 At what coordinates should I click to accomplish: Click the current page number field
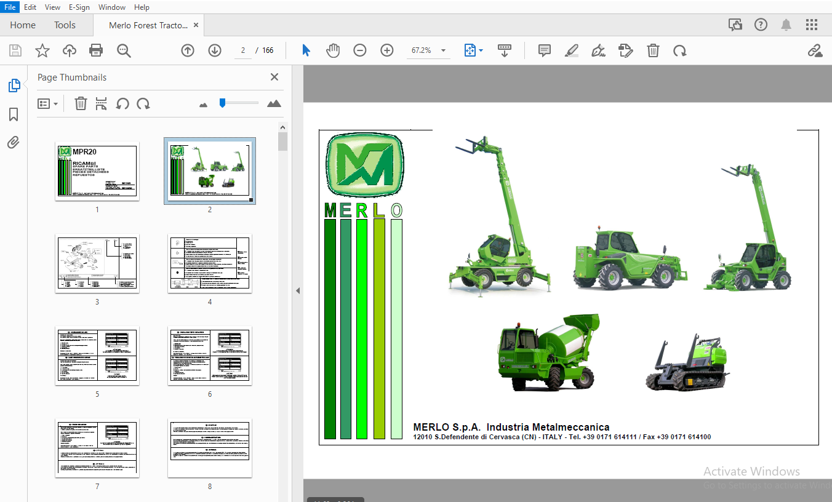(x=243, y=50)
